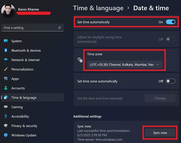Screen dimensions: 181x143
Task: Click the Gaming controller icon
Action: click(x=6, y=107)
